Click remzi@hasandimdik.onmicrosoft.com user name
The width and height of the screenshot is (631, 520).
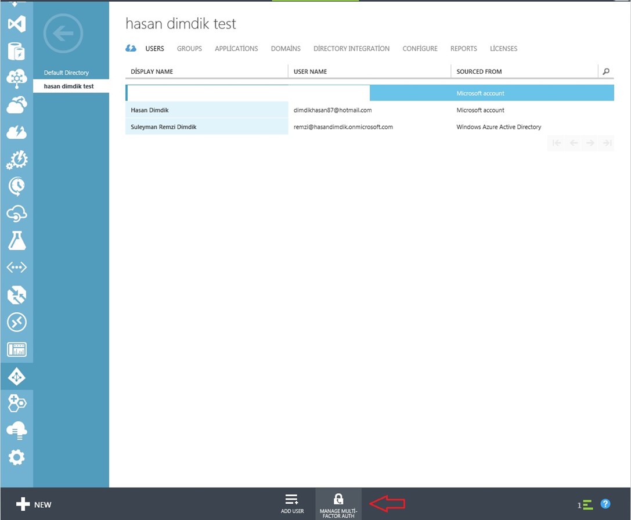(x=343, y=127)
